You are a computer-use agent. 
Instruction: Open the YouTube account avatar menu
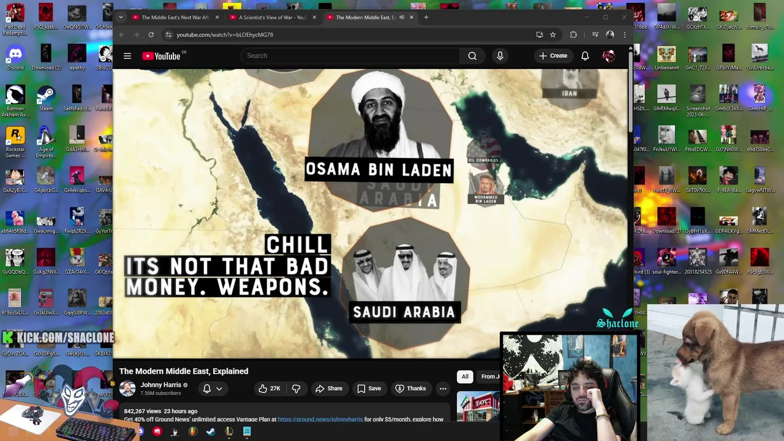coord(608,56)
